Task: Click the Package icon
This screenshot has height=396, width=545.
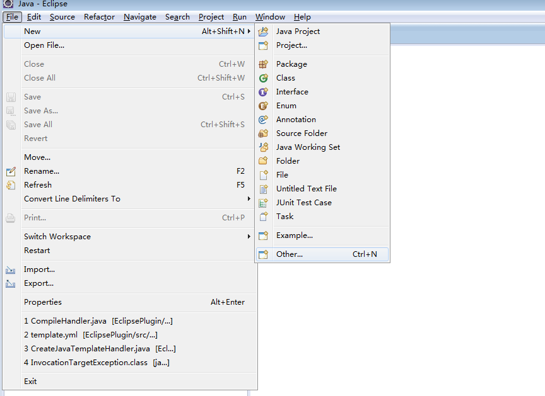Action: [264, 64]
